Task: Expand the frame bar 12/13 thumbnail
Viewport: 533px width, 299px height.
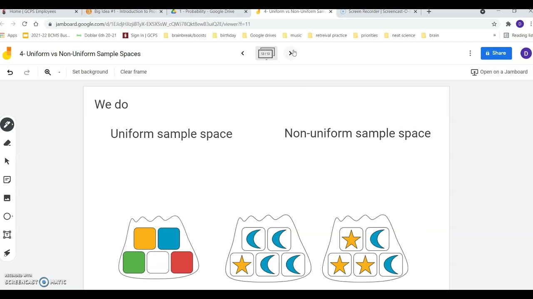Action: [x=266, y=54]
